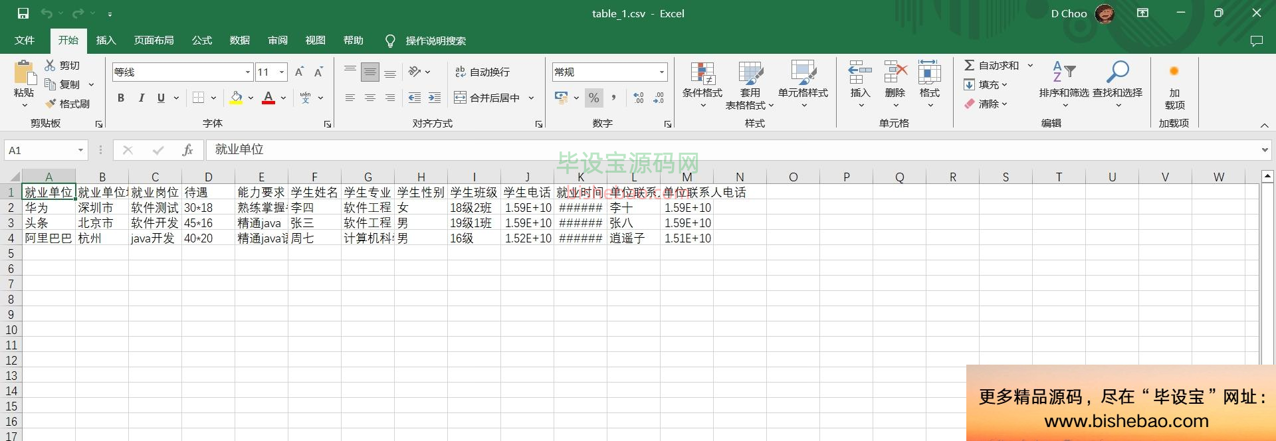Image resolution: width=1276 pixels, height=441 pixels.
Task: Decrease font size with the small A icon
Action: (318, 72)
